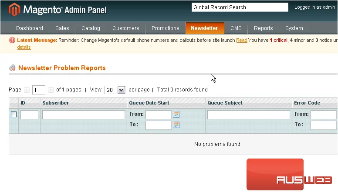Open calendar for Queue Date From

click(176, 114)
